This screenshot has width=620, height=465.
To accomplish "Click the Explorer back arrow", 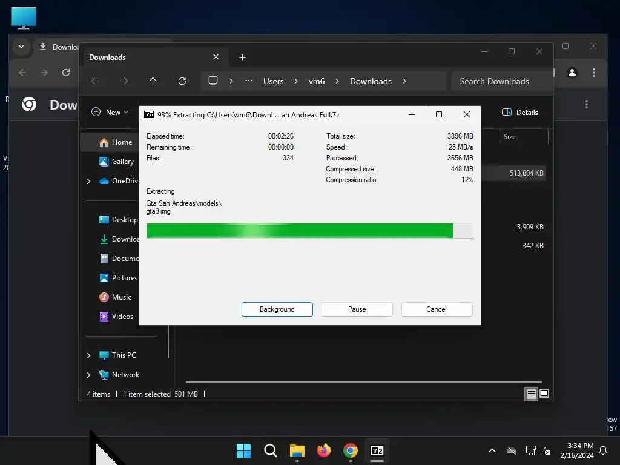I will [95, 81].
